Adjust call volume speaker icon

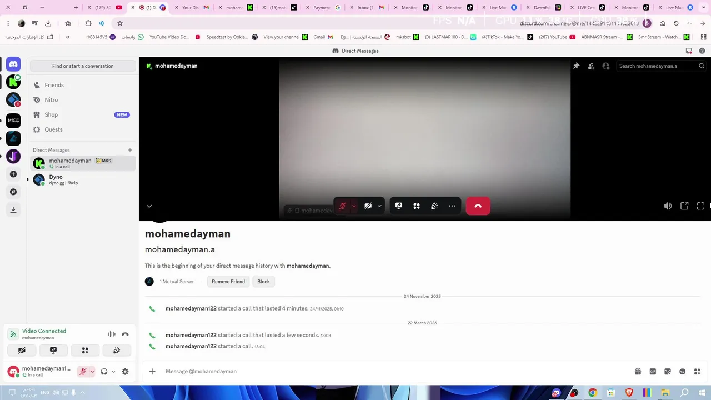coord(668,206)
